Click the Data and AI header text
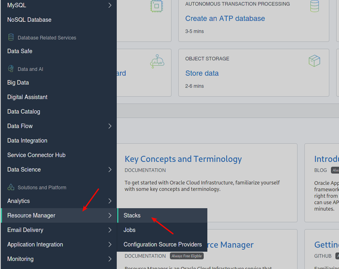This screenshot has width=339, height=269. pos(30,69)
